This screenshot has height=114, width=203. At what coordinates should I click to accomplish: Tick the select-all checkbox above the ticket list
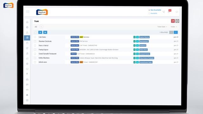pyautogui.click(x=35, y=33)
